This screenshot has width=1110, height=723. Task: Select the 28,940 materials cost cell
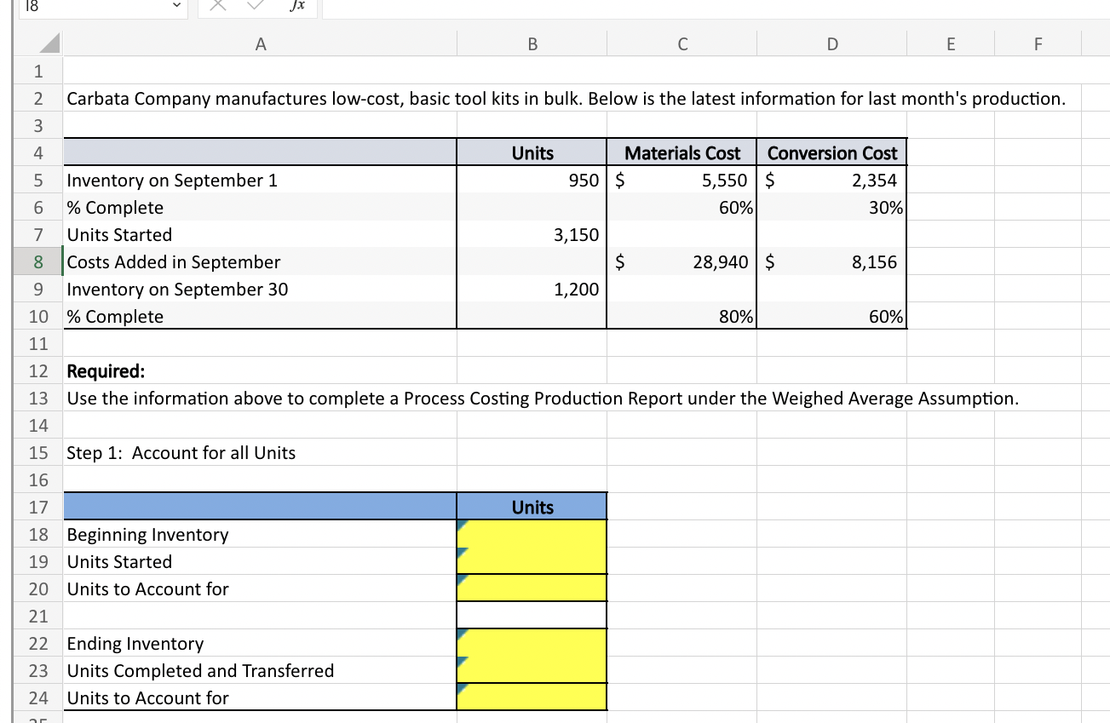[682, 261]
